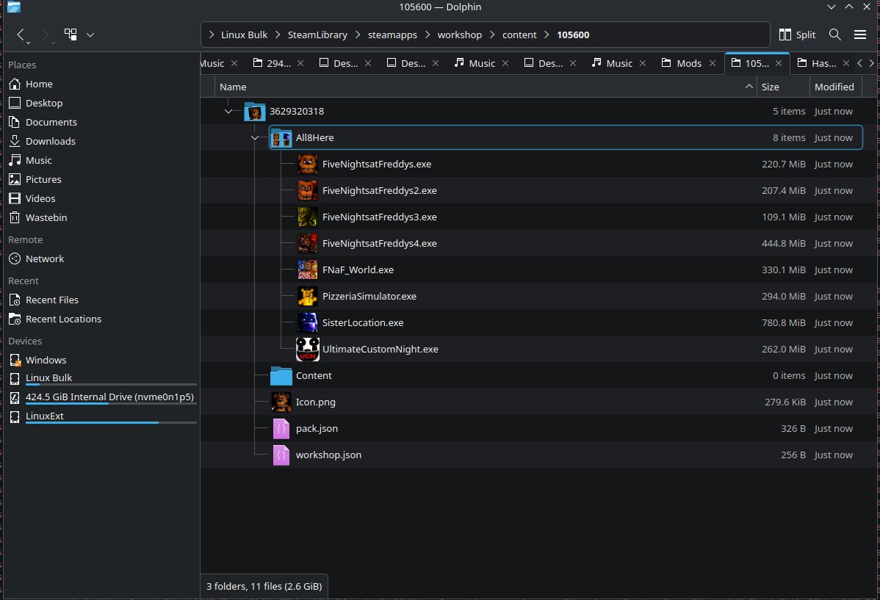880x600 pixels.
Task: Close the Mods tab
Action: pyautogui.click(x=713, y=63)
